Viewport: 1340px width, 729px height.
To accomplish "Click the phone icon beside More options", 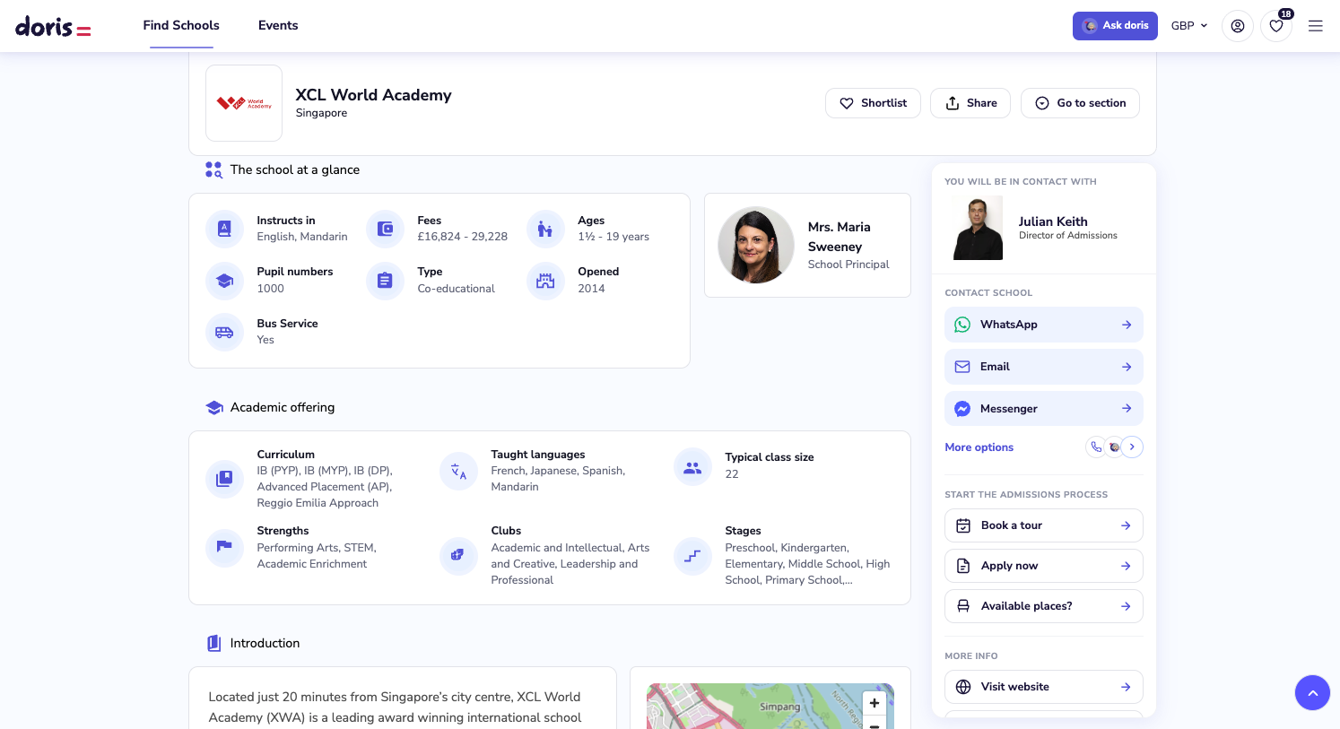I will click(x=1096, y=447).
